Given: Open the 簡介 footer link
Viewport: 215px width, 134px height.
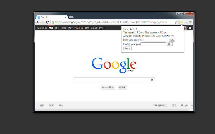Looking at the screenshot, I should click(x=61, y=105).
